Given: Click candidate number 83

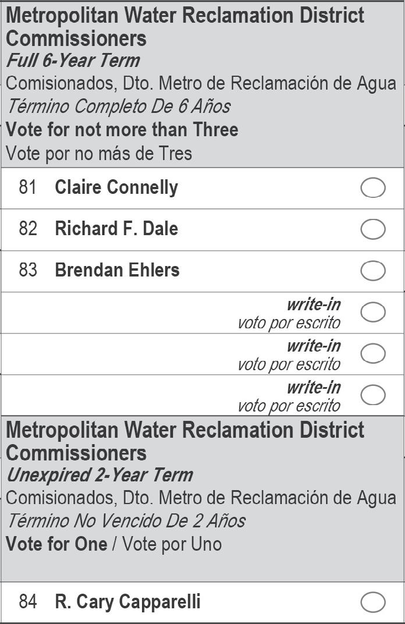Looking at the screenshot, I should pyautogui.click(x=28, y=270).
